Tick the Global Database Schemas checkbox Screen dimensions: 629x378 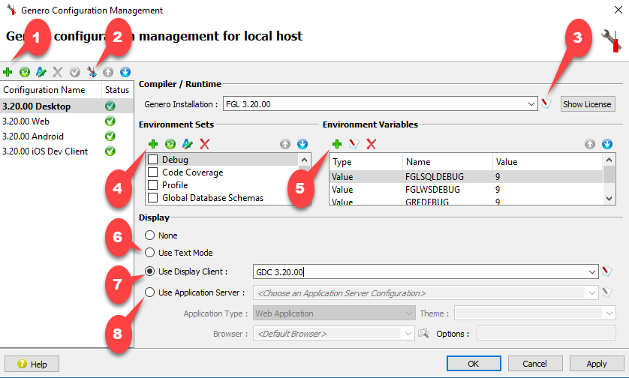[x=153, y=198]
